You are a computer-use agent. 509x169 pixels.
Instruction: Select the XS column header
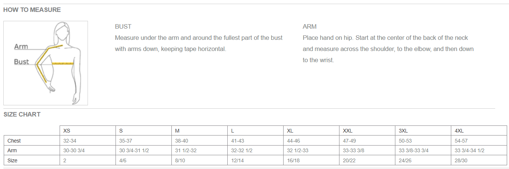point(67,131)
